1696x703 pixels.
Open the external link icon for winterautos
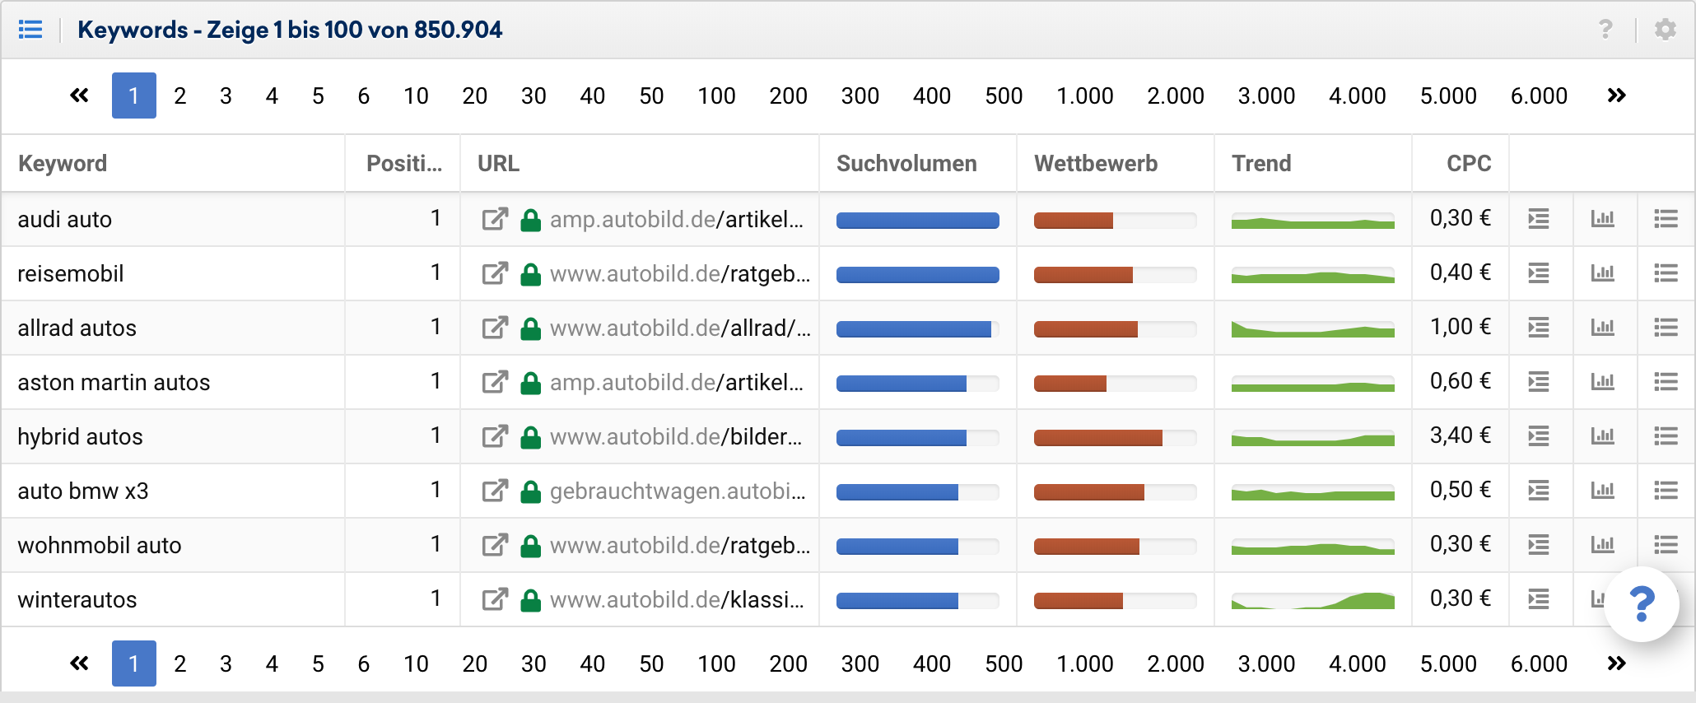[494, 599]
